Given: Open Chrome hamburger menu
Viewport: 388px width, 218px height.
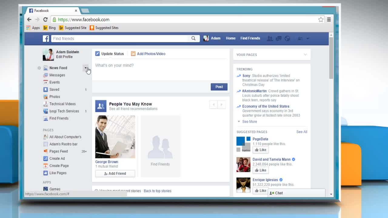Looking at the screenshot, I should (329, 19).
